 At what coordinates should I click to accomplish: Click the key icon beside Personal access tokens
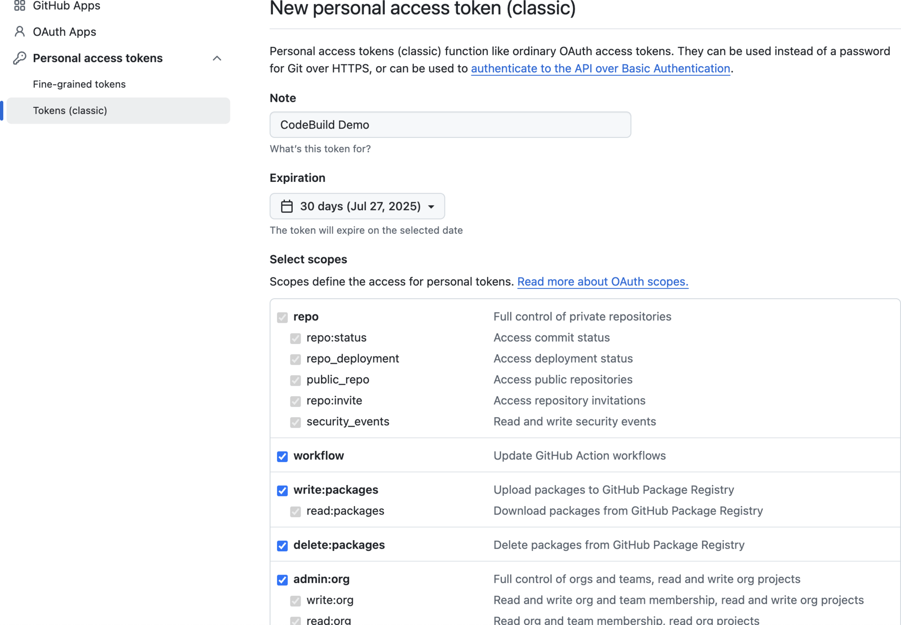[19, 58]
